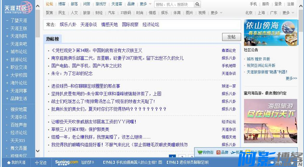Open the 朱令：为了忘却的纪念 post
The width and height of the screenshot is (304, 167).
(72, 74)
